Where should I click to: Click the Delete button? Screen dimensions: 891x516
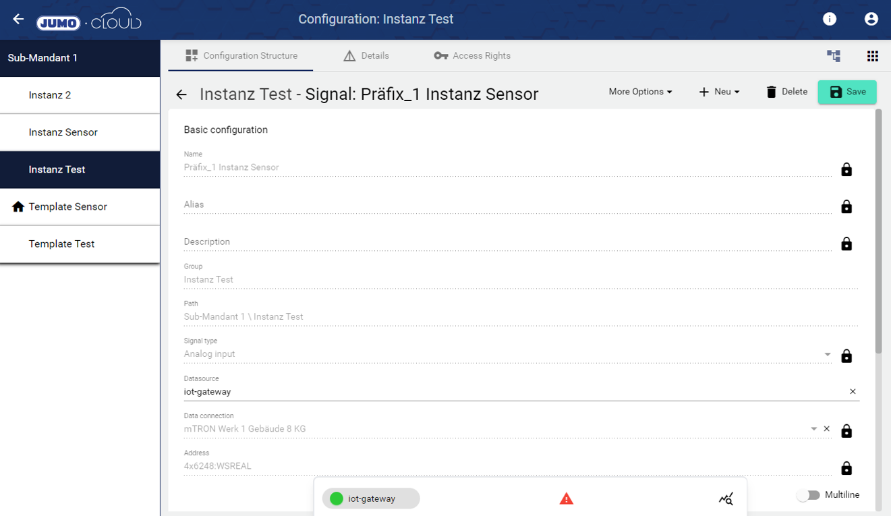point(786,92)
